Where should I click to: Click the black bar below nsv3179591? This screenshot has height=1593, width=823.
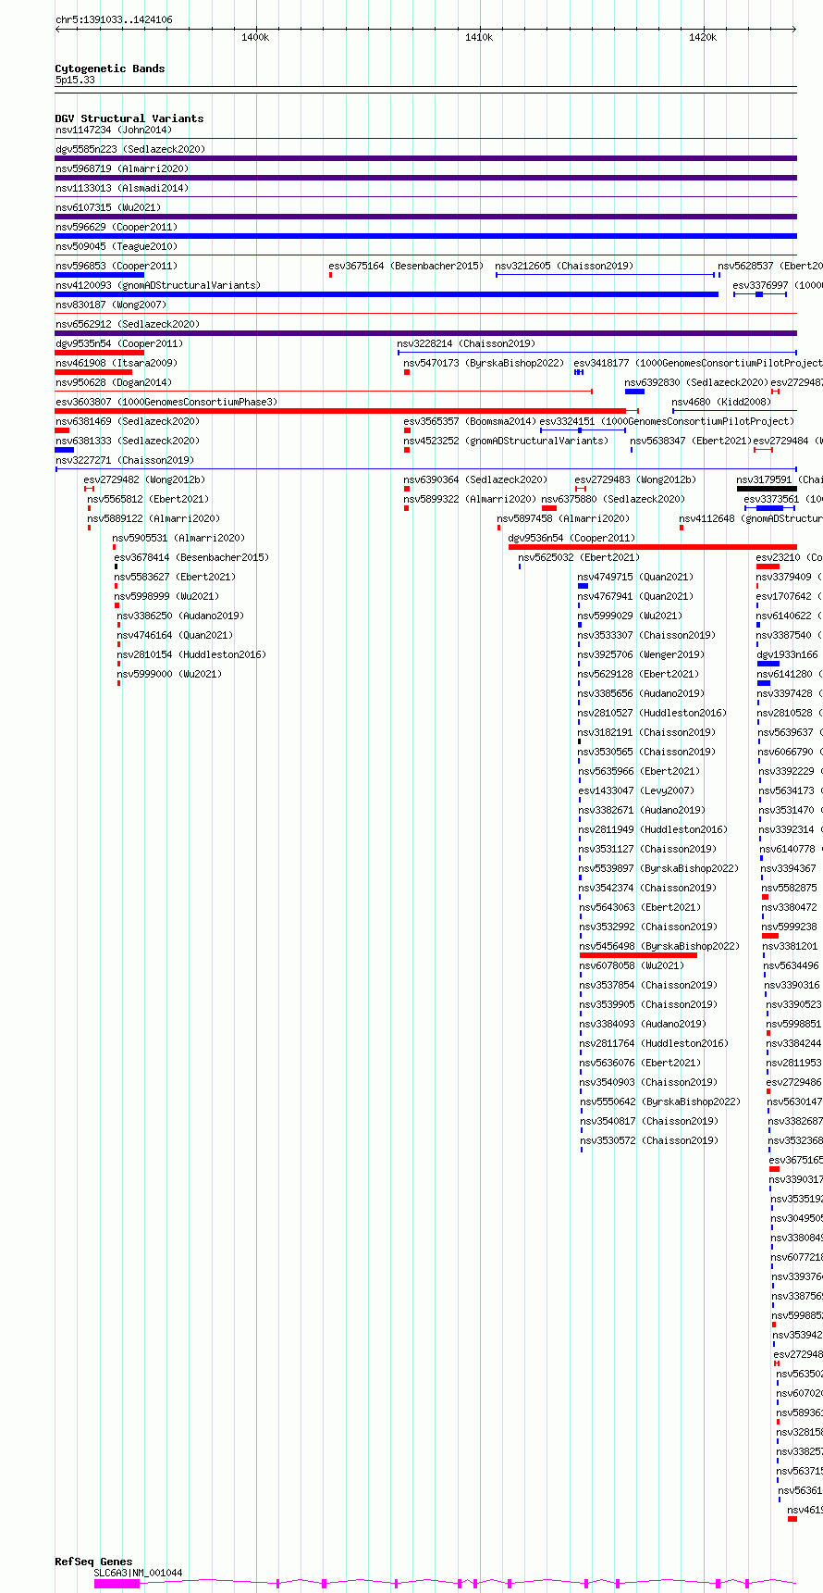click(x=767, y=489)
